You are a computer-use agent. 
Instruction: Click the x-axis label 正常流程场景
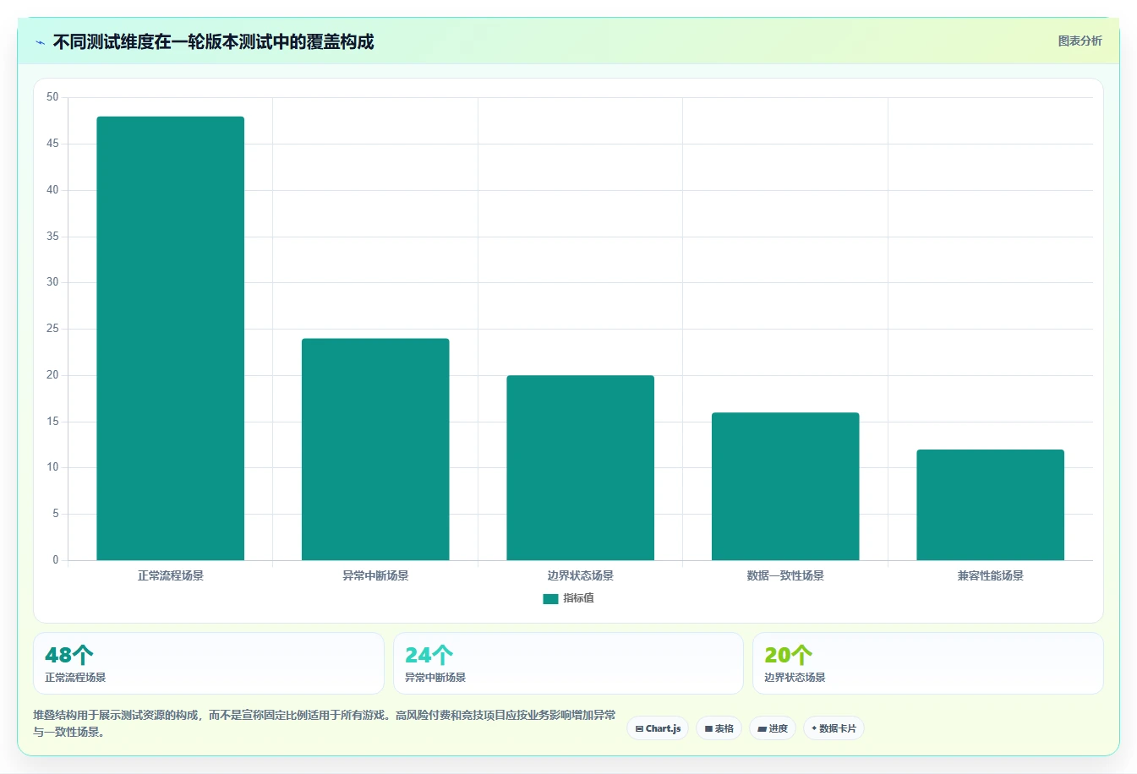click(x=171, y=575)
